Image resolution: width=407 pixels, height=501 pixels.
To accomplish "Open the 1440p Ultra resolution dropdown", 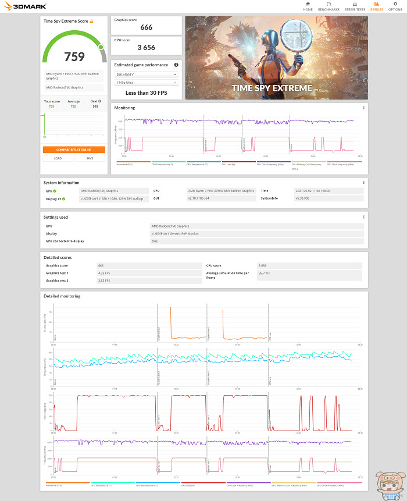I will tap(146, 83).
